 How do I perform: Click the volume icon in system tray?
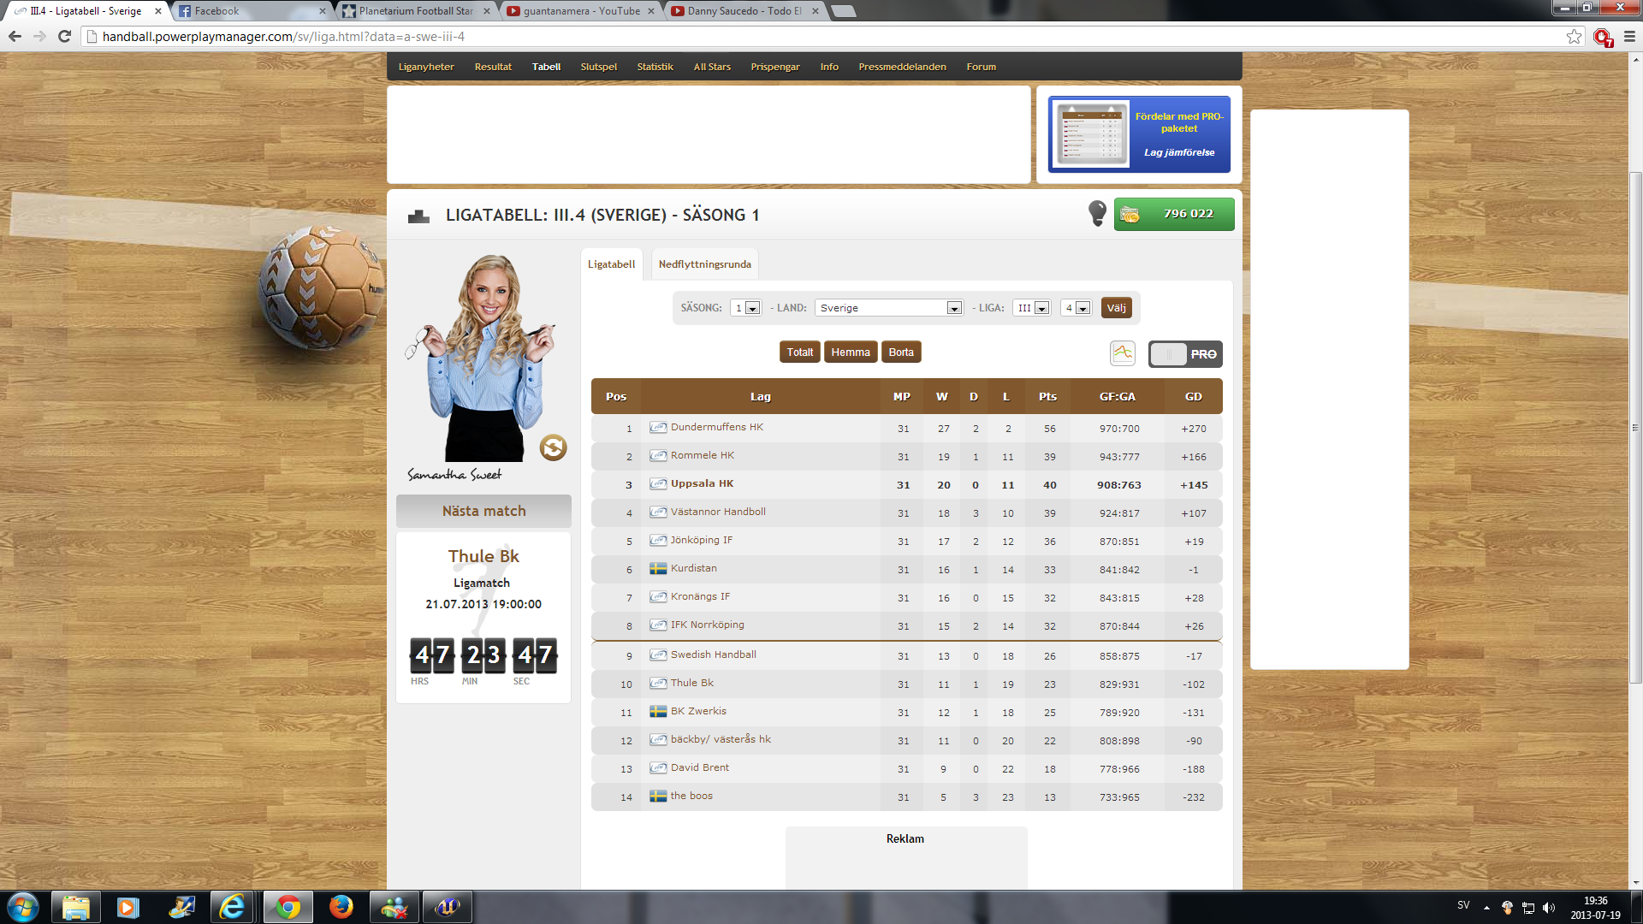coord(1549,908)
